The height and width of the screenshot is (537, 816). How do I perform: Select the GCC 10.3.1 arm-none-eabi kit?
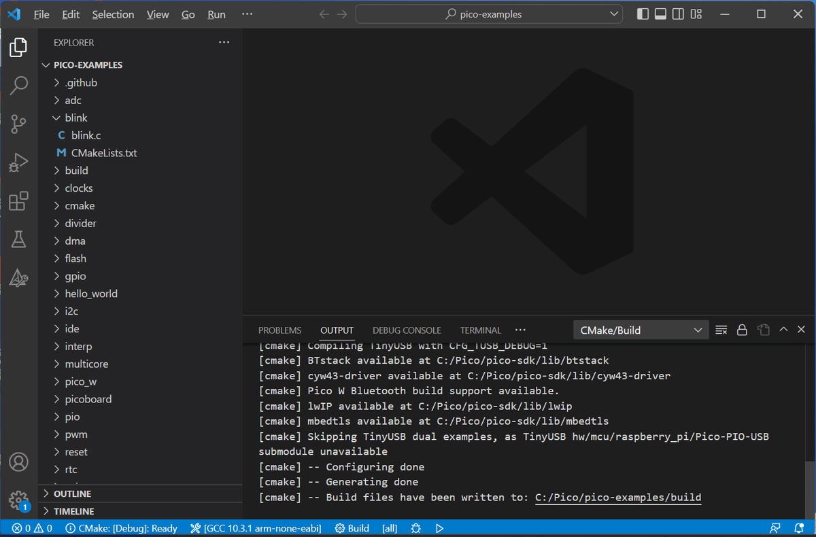[x=256, y=528]
